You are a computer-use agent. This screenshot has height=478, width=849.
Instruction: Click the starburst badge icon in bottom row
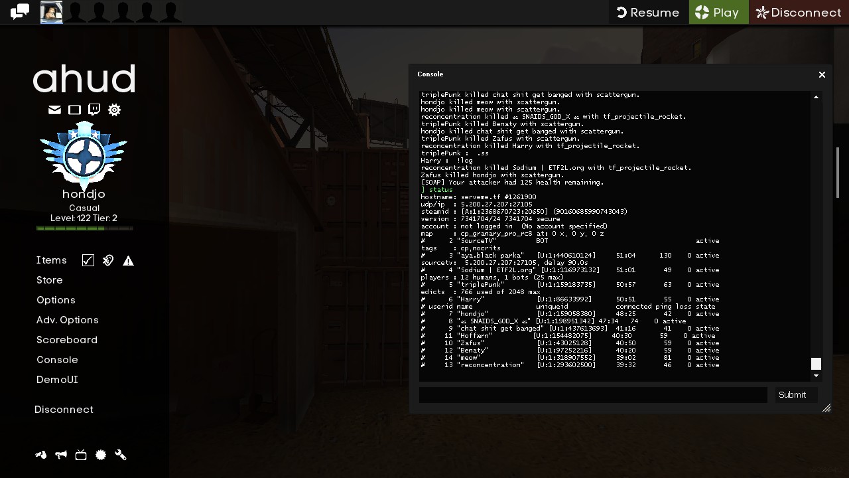pyautogui.click(x=101, y=455)
